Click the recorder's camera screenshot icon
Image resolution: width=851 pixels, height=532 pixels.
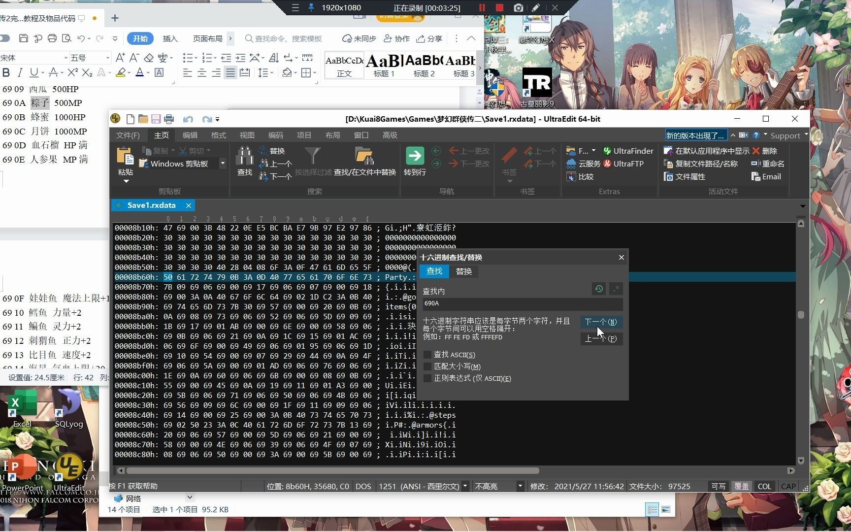tap(518, 8)
